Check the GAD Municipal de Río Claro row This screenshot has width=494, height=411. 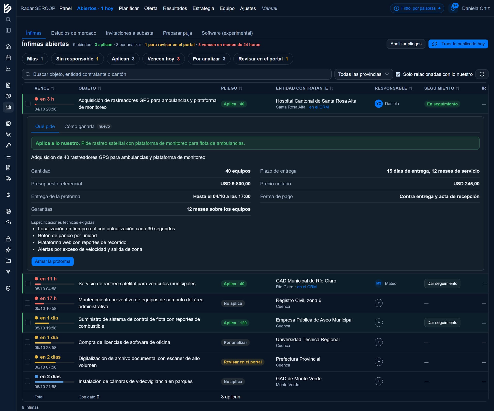(x=28, y=283)
